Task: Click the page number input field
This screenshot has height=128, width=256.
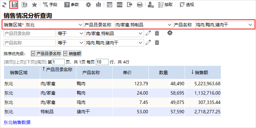Action: click(x=58, y=62)
